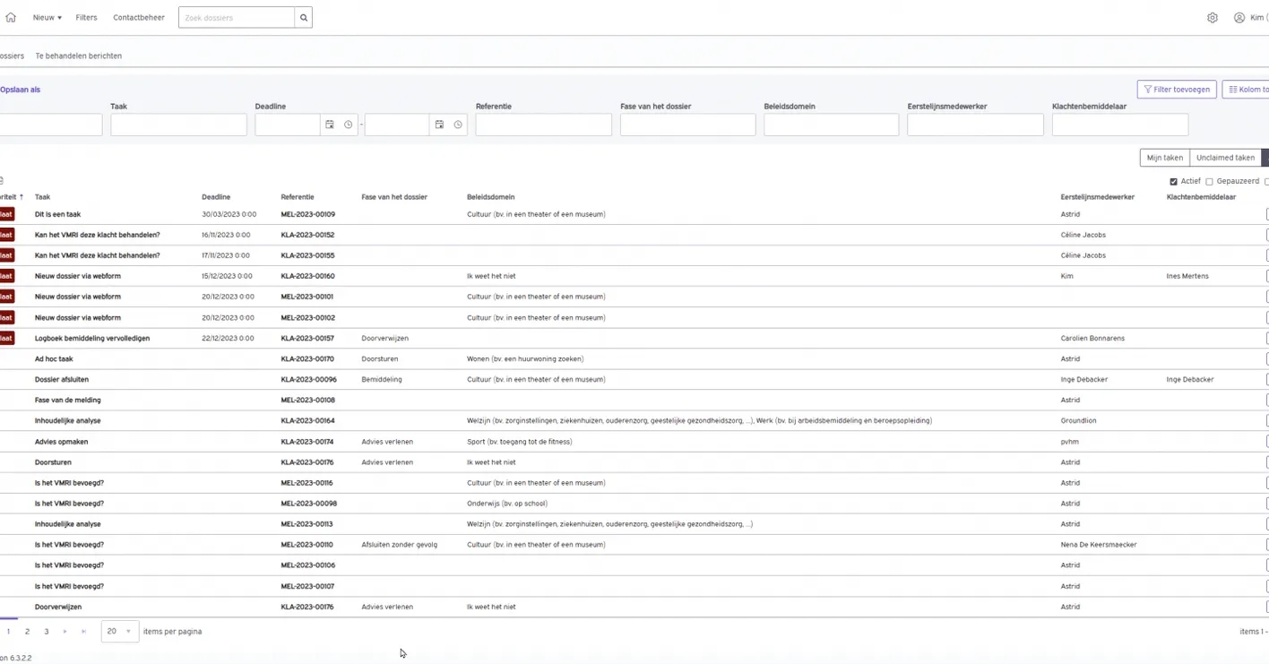The height and width of the screenshot is (664, 1269).
Task: Click 'Onderwijs (bv. op school)' cell
Action: pos(507,504)
